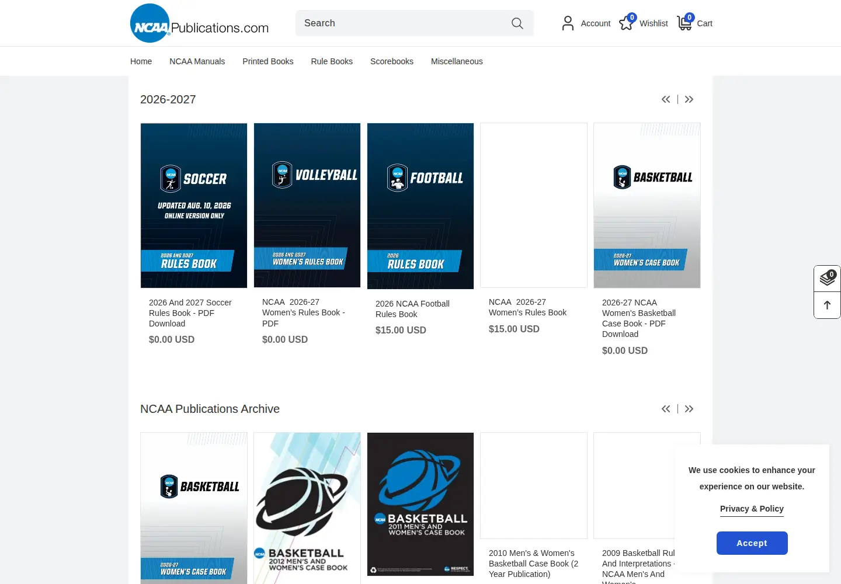Click the search magnifier icon

[x=517, y=23]
